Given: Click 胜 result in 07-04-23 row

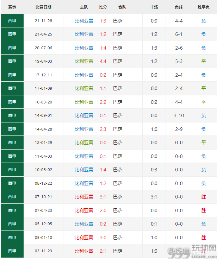Looking at the screenshot, I should pyautogui.click(x=204, y=210).
